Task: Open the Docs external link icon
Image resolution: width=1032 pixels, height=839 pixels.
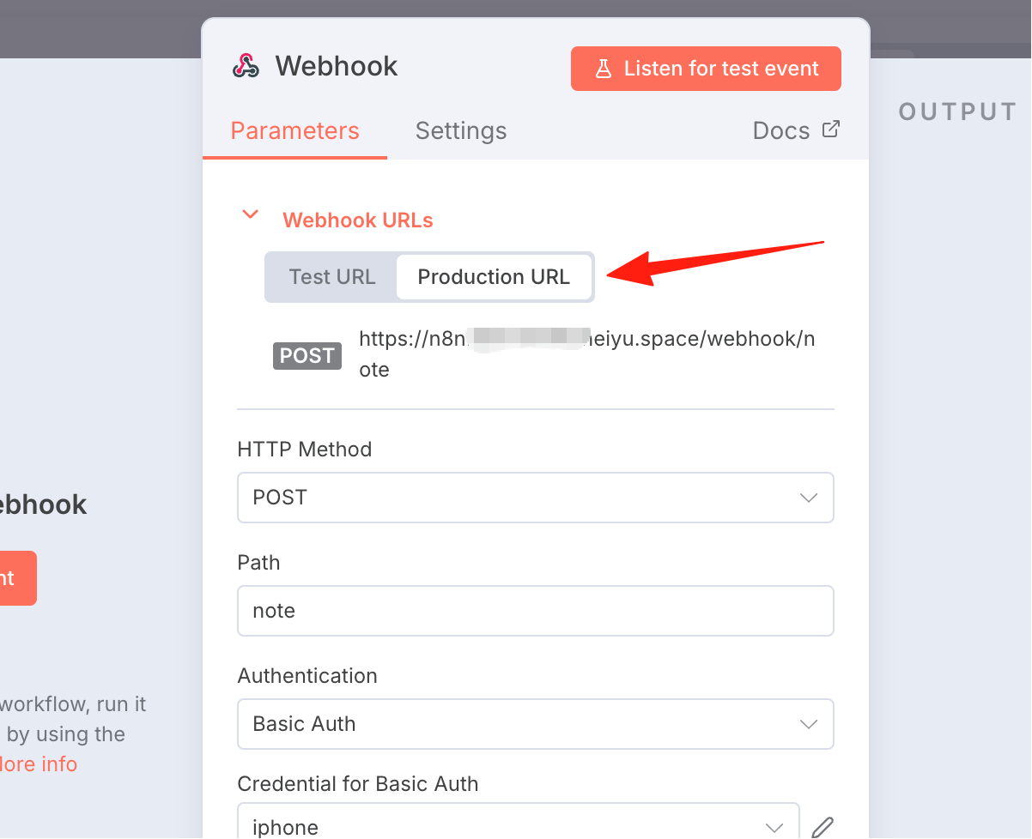Action: coord(830,130)
